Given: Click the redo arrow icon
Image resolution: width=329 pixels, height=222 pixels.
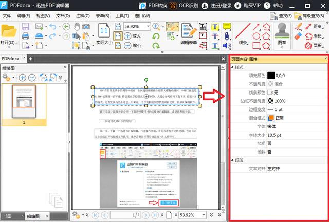Looking at the screenshot, I should click(x=52, y=36).
